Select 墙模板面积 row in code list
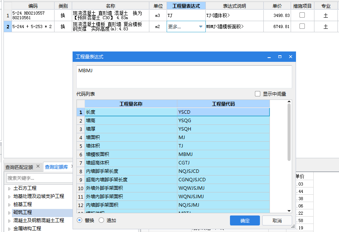The width and height of the screenshot is (339, 232). point(173,154)
